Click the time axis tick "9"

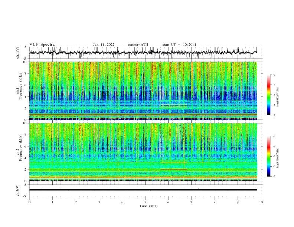238,202
